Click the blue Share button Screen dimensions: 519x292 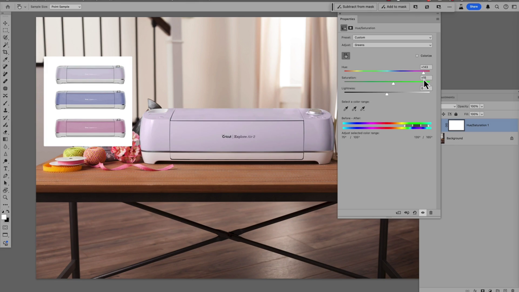473,7
